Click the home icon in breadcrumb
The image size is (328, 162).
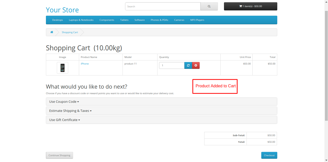click(x=52, y=32)
